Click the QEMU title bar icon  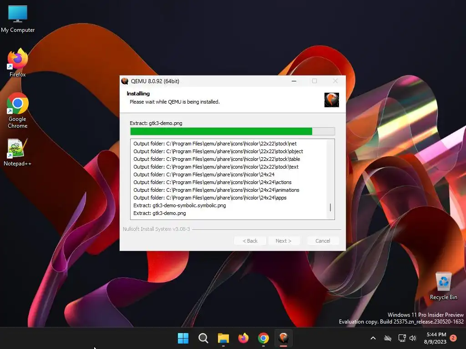coord(125,81)
